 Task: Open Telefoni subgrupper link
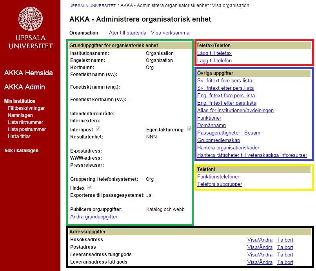point(220,184)
